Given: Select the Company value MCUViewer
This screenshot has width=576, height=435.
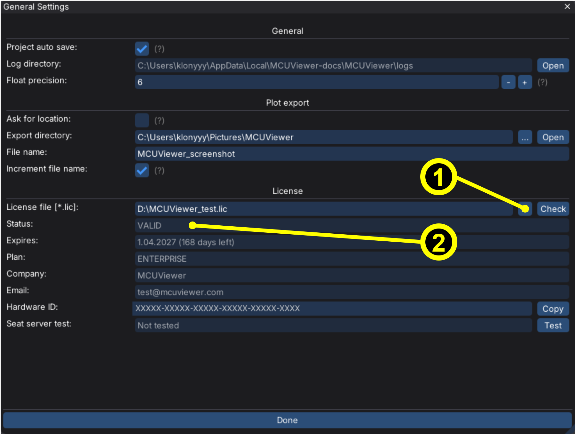Looking at the screenshot, I should coord(162,276).
